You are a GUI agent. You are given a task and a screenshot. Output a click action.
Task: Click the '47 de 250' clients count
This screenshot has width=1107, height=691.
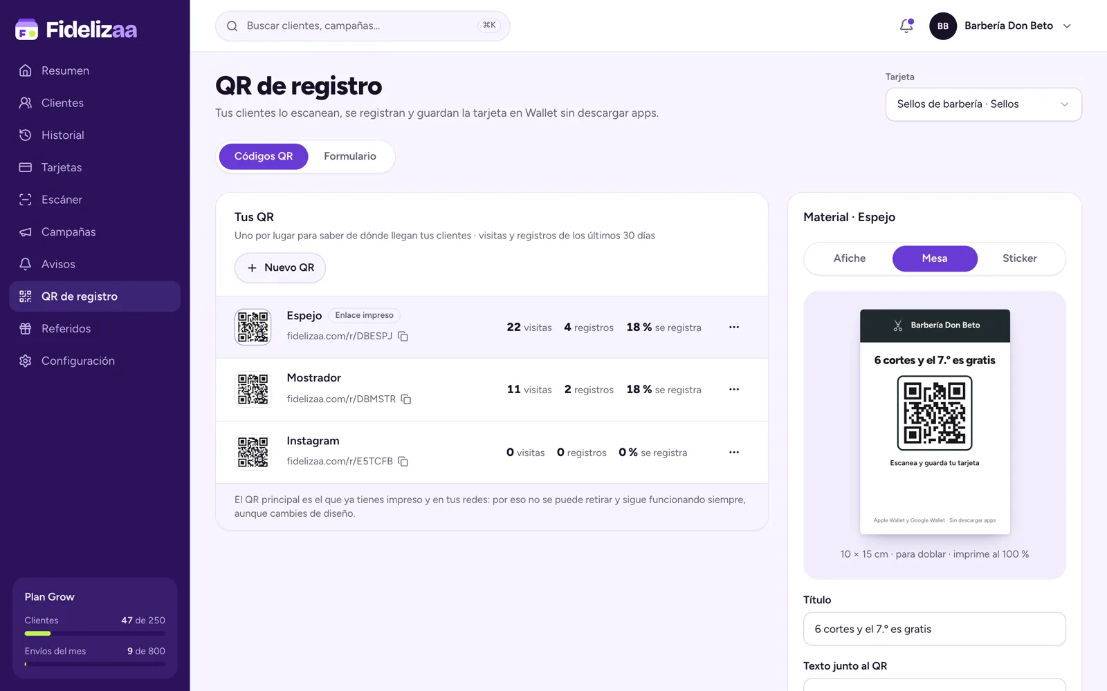(x=143, y=621)
